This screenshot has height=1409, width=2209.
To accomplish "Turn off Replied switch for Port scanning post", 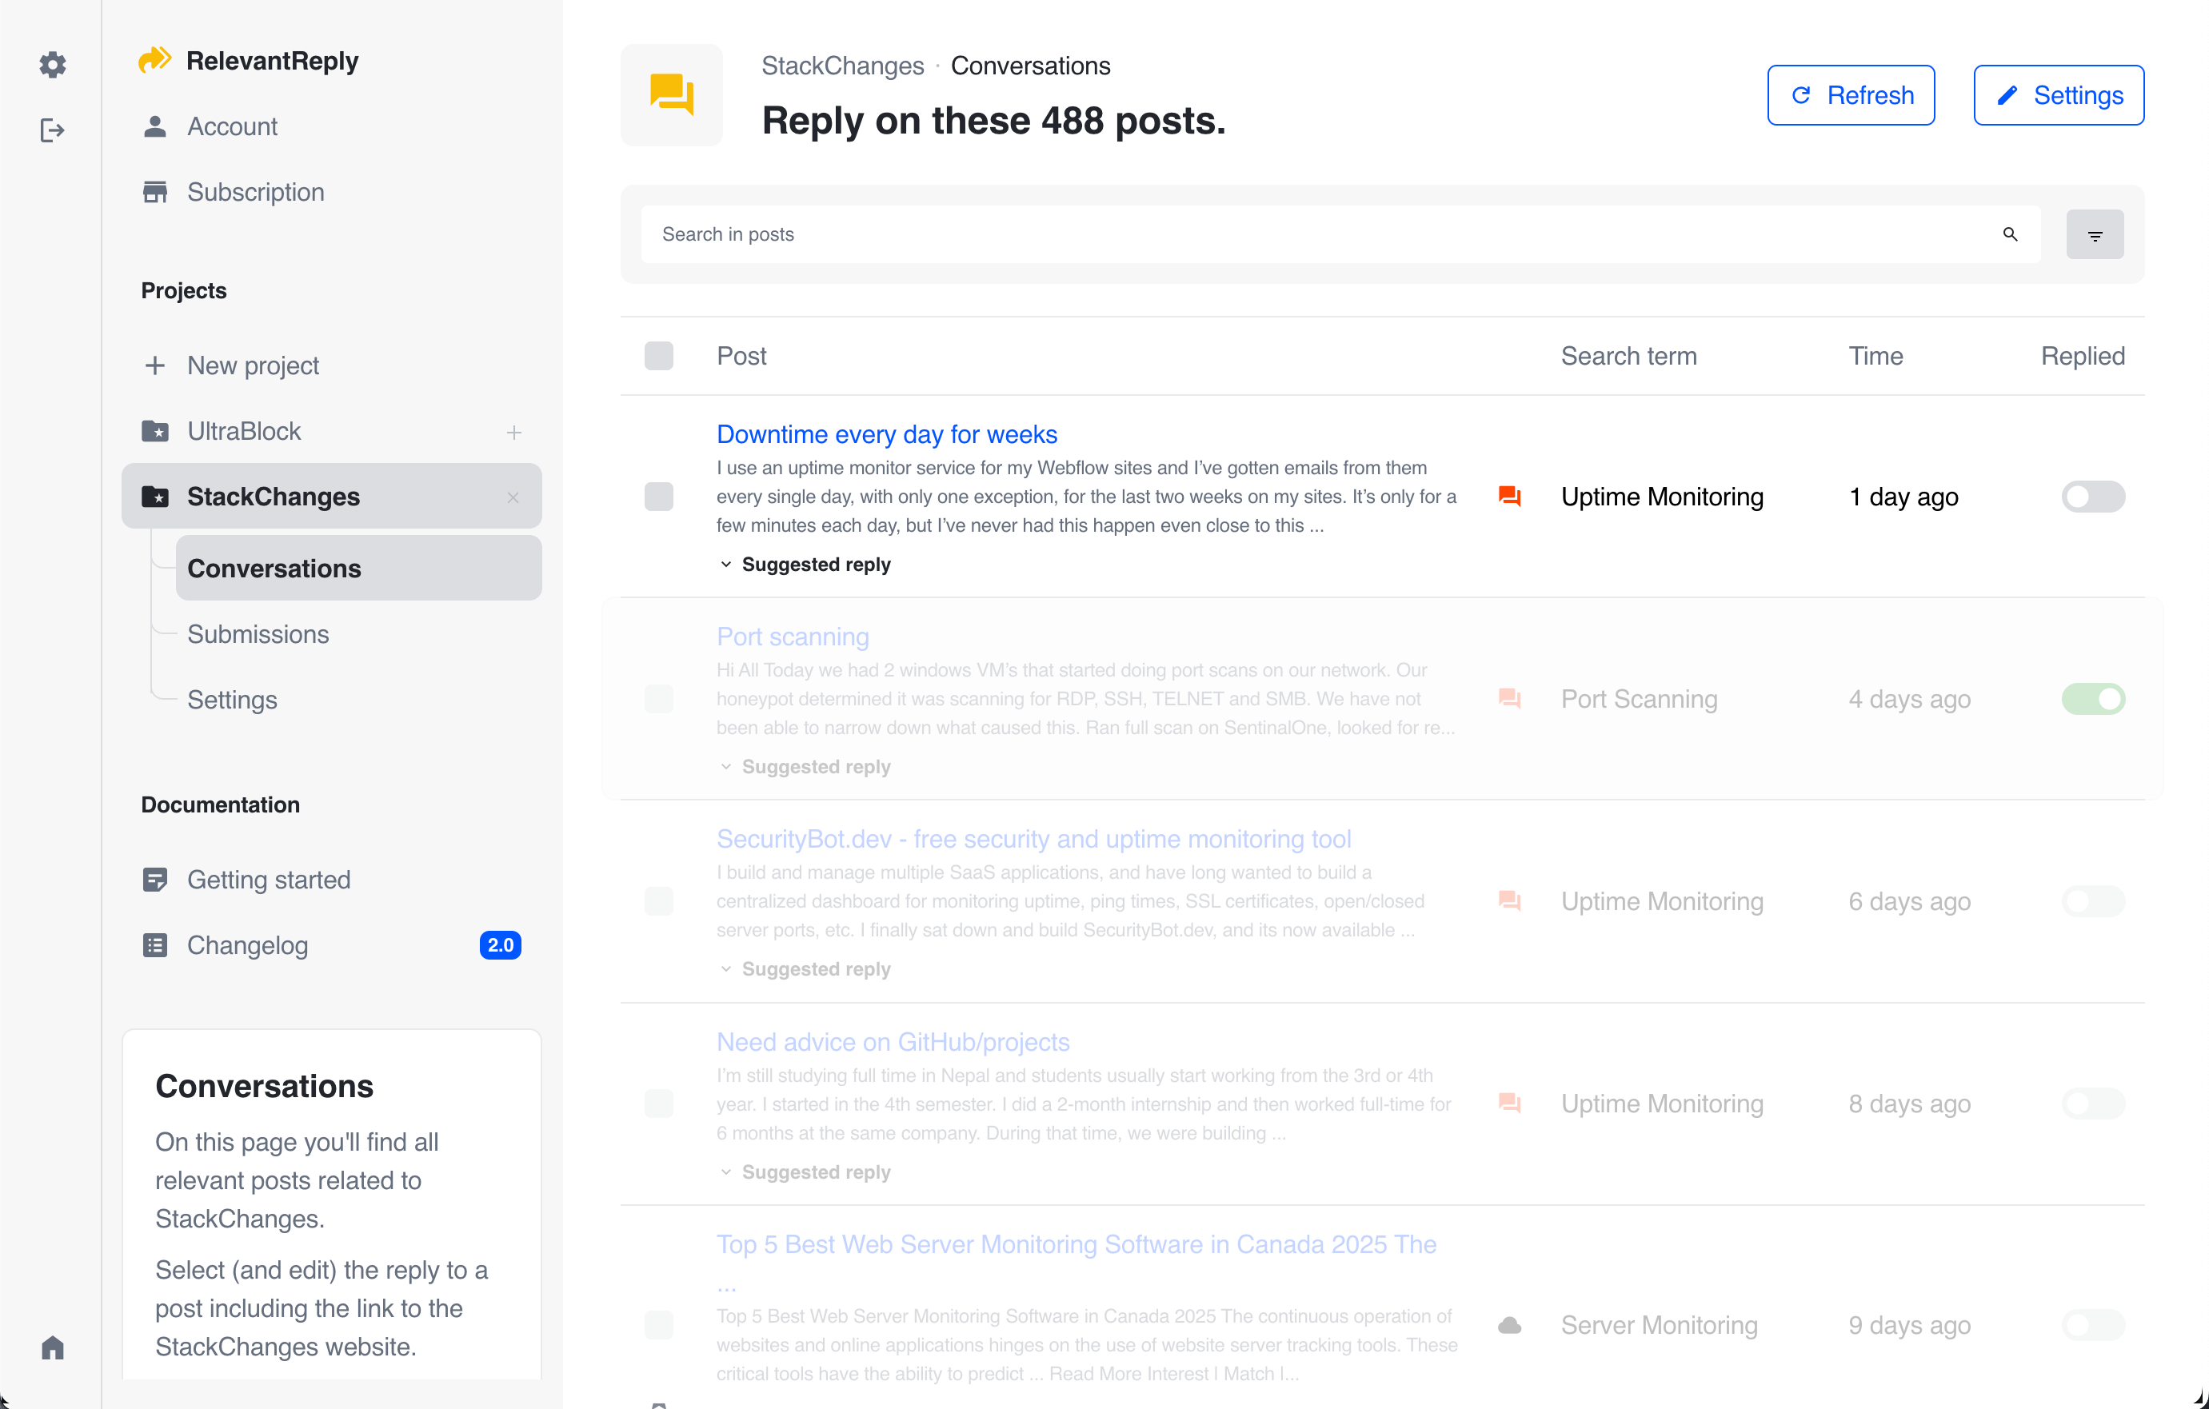I will tap(2092, 699).
